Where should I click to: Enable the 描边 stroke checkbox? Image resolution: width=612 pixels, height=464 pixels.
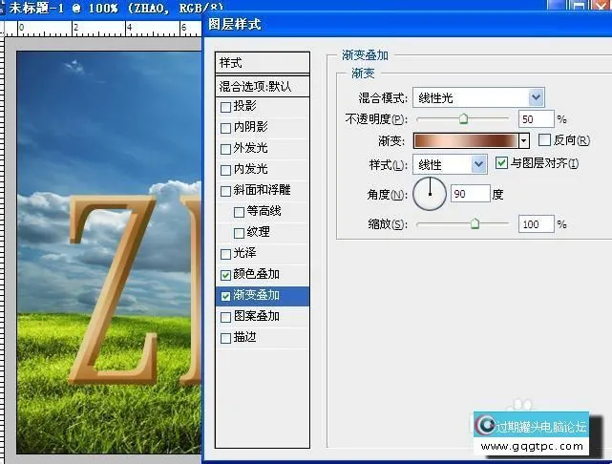tap(225, 338)
